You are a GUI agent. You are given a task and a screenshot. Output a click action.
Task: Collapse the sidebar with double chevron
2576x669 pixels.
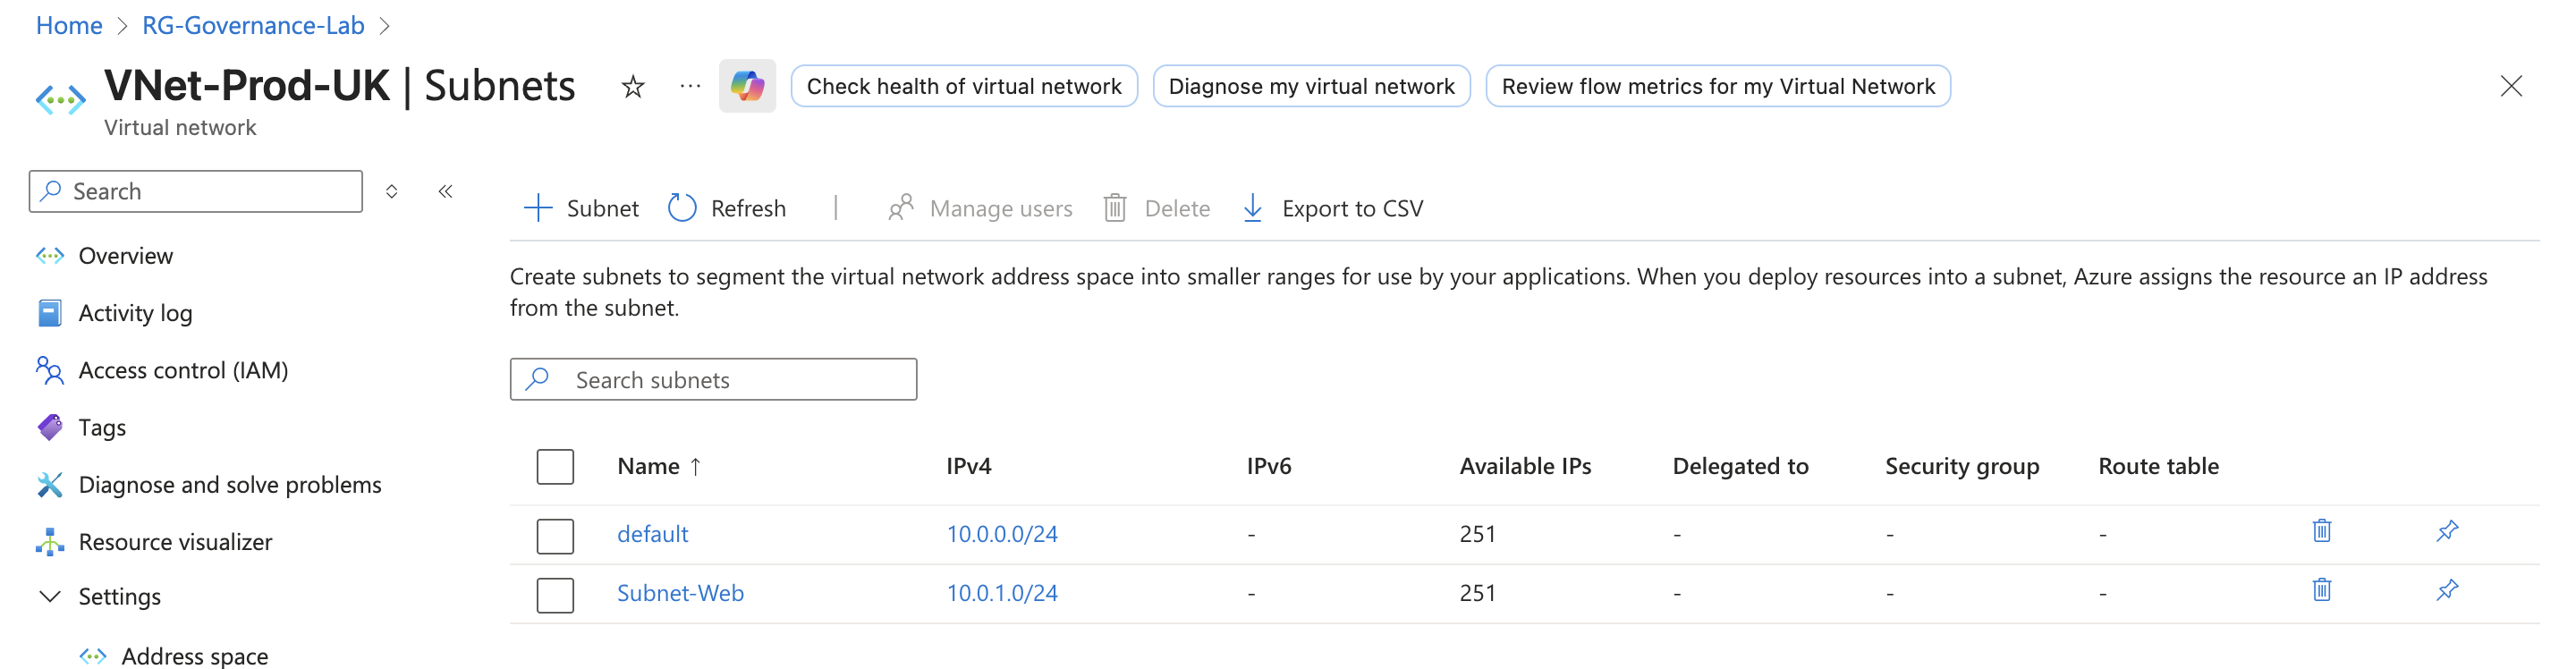click(x=445, y=191)
